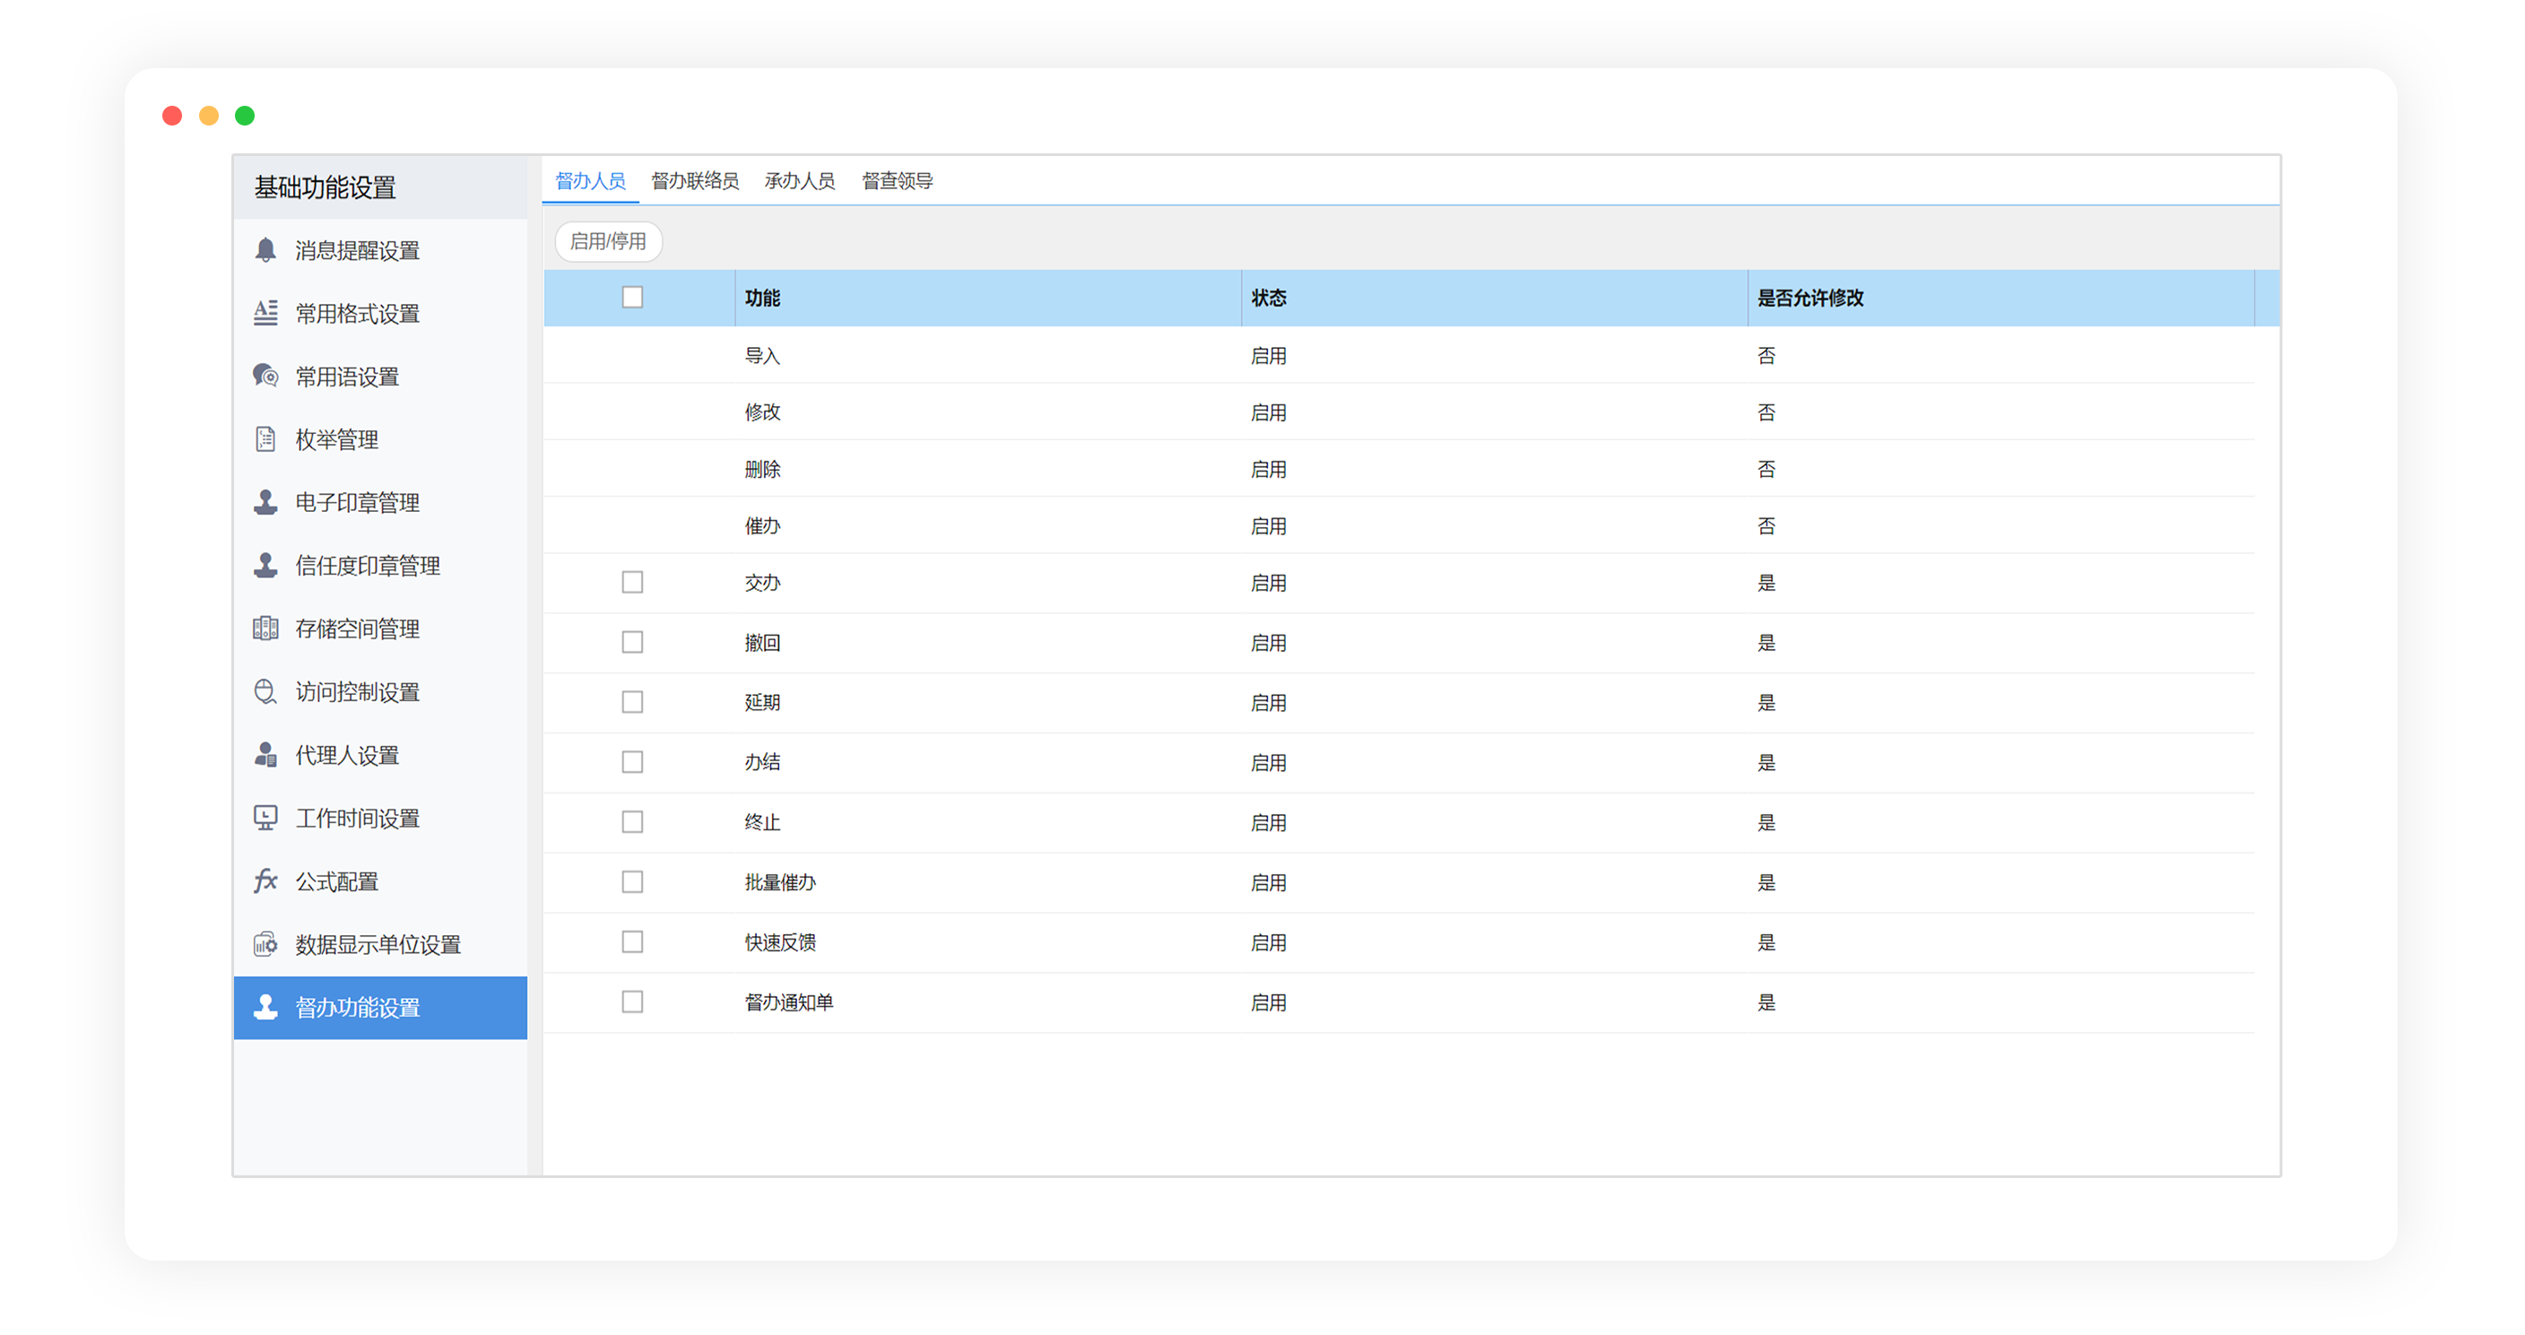Check the checkbox for the 督办通知单 row
The width and height of the screenshot is (2525, 1335).
[632, 1001]
